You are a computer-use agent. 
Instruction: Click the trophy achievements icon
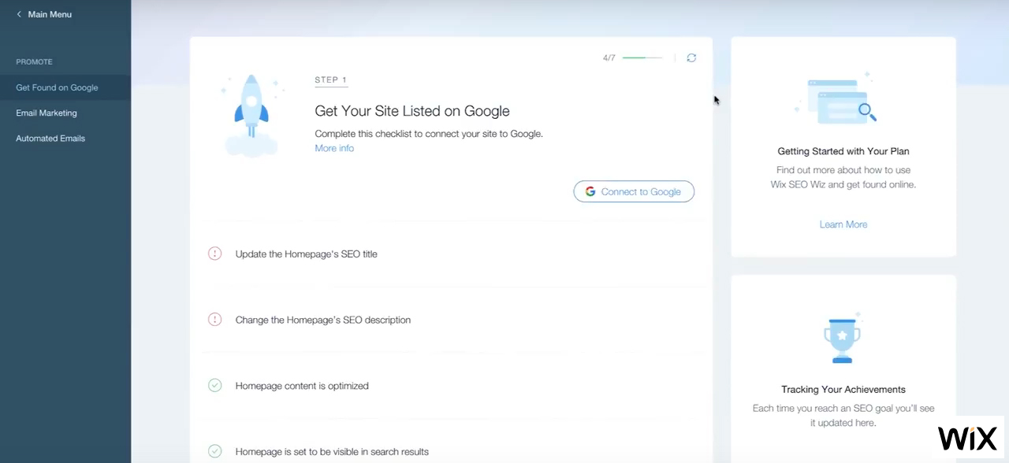pyautogui.click(x=843, y=339)
